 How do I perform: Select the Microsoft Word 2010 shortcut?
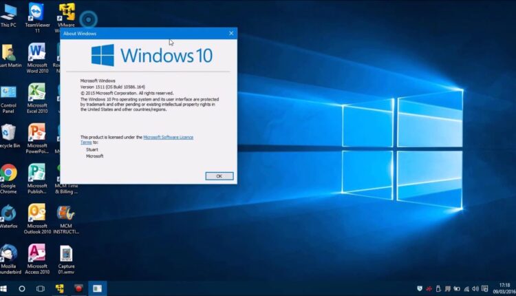point(37,52)
